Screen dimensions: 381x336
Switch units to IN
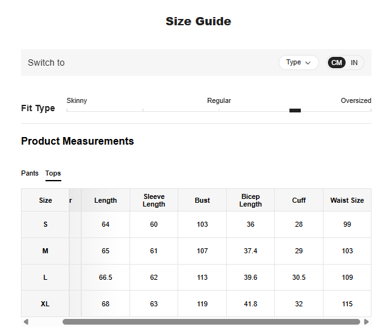point(354,63)
